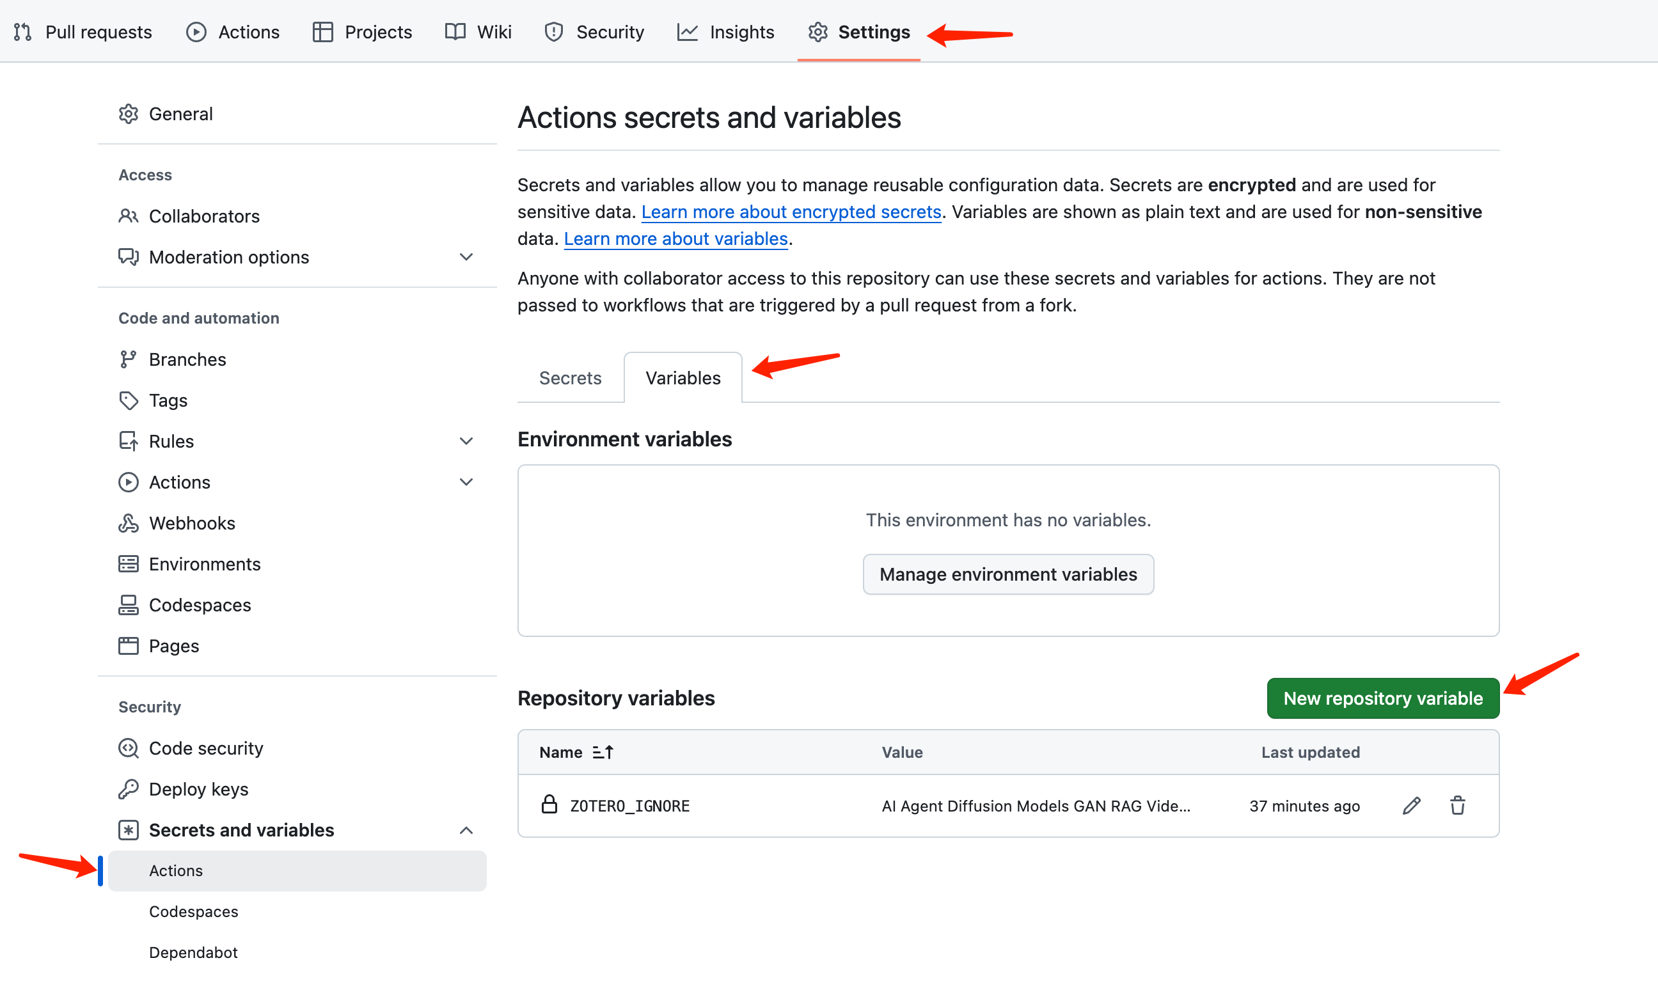Click Manage environment variables button
Image resolution: width=1658 pixels, height=981 pixels.
point(1007,574)
